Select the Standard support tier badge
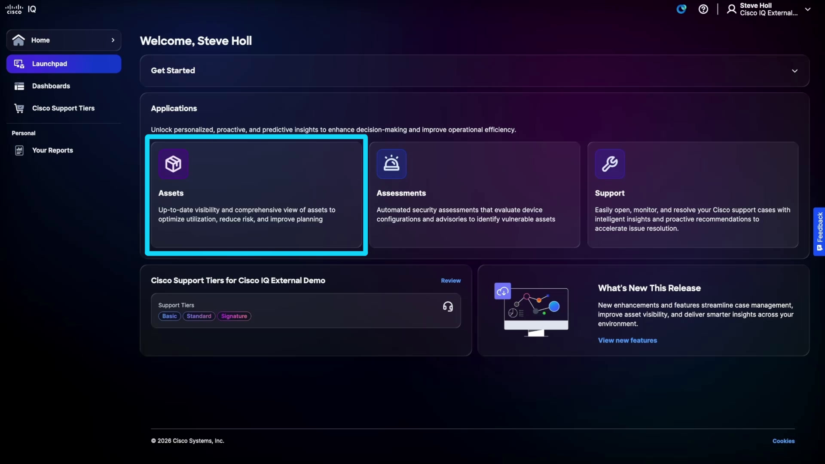 [x=199, y=316]
